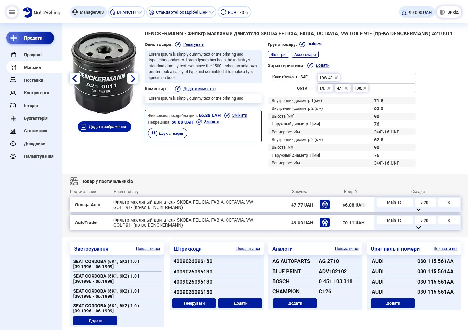Image resolution: width=468 pixels, height=330 pixels.
Task: Click the Налаштування gear icon
Action: [x=13, y=156]
